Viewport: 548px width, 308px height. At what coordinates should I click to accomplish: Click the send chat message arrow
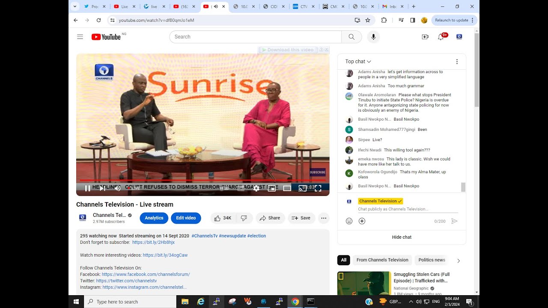tap(454, 221)
